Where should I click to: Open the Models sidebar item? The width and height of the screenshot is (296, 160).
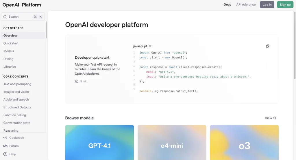[9, 51]
